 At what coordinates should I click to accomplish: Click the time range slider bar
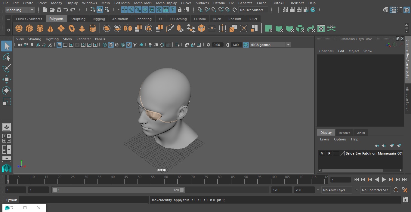pos(118,190)
